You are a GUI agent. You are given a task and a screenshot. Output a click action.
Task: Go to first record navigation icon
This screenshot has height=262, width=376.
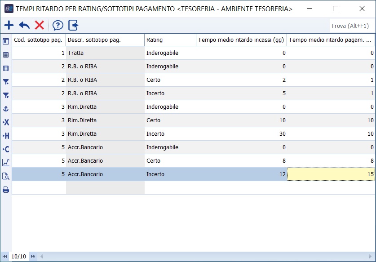pos(4,256)
